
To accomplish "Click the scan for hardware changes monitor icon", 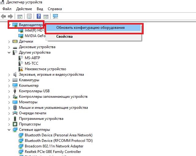I will click(x=55, y=16).
